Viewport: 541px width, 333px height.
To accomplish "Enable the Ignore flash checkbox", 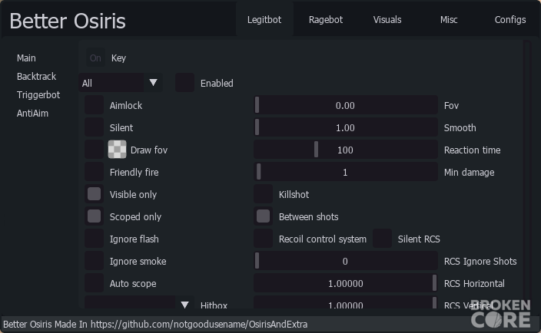I will point(94,239).
